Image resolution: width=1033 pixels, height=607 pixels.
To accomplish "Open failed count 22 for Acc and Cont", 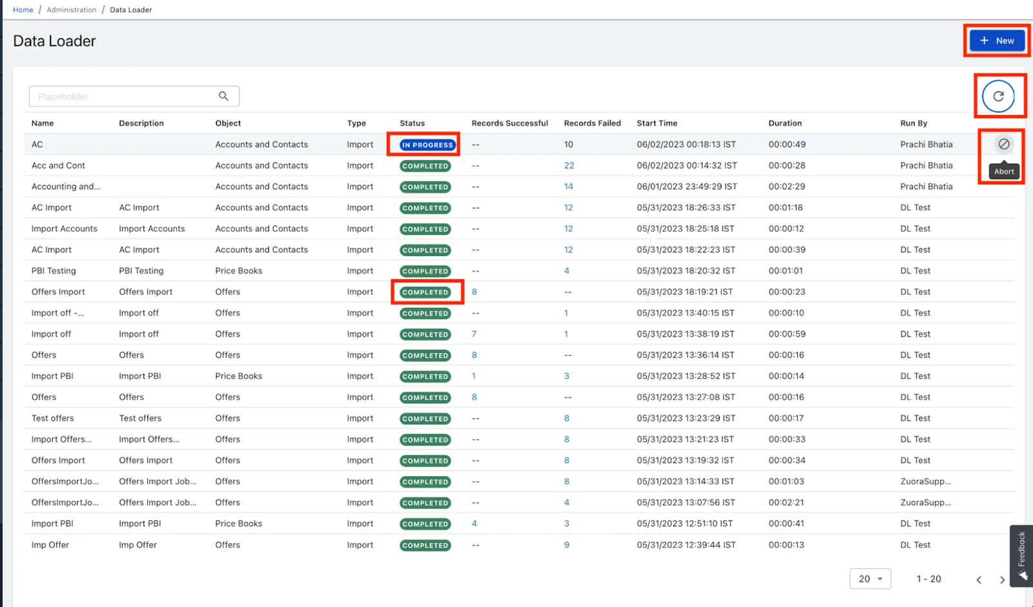I will click(569, 165).
